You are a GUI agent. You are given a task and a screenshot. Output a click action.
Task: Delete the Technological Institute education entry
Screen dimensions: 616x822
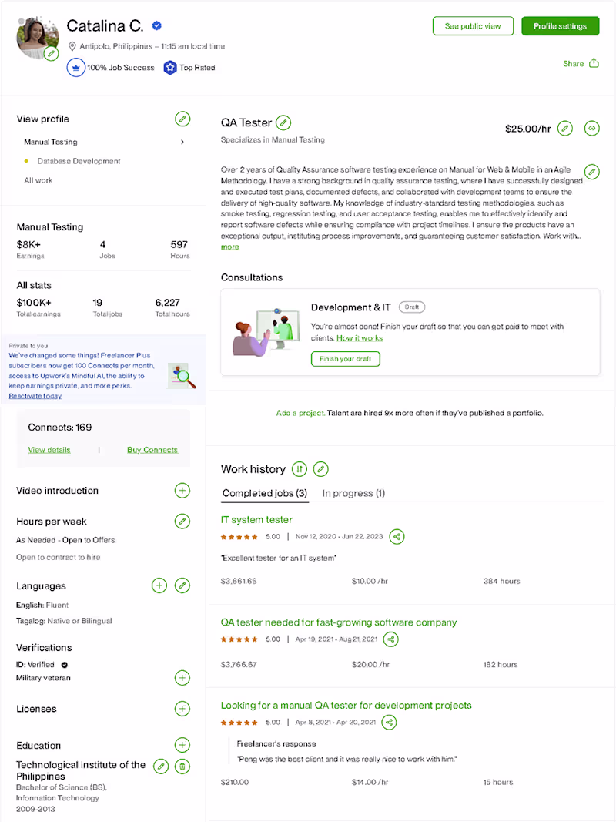(182, 766)
